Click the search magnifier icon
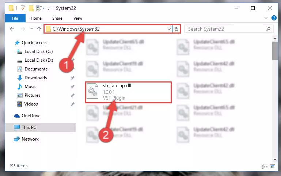 pos(268,29)
